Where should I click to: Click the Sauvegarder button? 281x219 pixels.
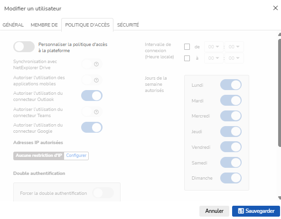click(256, 211)
